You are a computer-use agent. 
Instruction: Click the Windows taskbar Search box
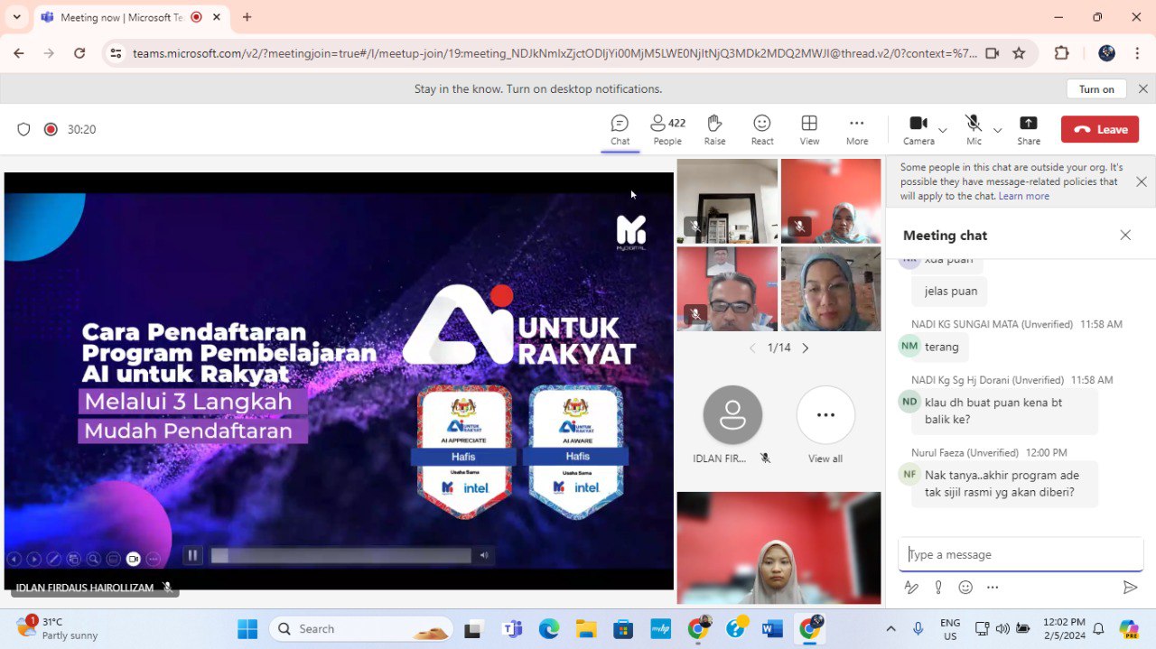pyautogui.click(x=361, y=628)
